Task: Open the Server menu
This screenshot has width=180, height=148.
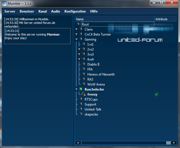Action: click(10, 11)
